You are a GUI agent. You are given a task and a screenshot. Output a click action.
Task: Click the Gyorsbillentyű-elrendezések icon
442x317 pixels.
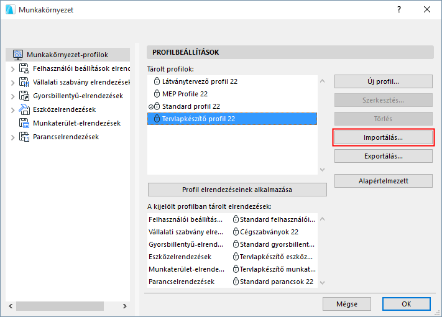pyautogui.click(x=24, y=96)
